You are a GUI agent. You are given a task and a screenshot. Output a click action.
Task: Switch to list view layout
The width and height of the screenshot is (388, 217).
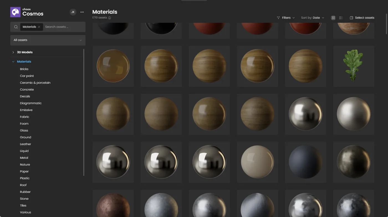341,17
